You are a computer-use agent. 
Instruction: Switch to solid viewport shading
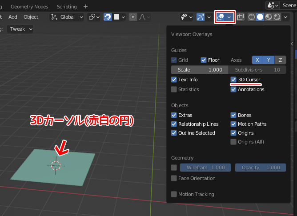click(260, 17)
